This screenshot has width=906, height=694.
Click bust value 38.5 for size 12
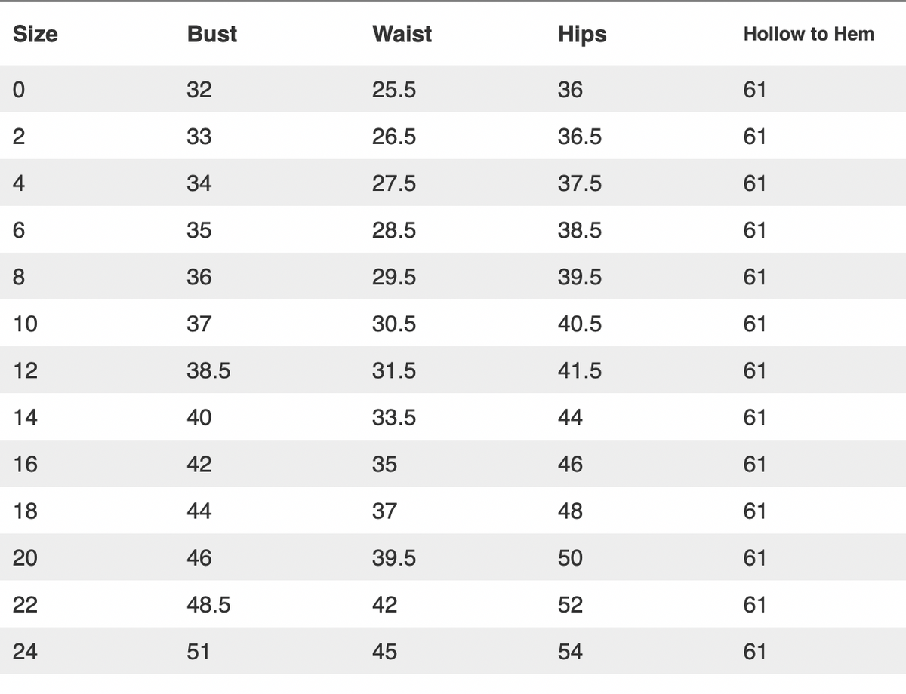pyautogui.click(x=209, y=370)
